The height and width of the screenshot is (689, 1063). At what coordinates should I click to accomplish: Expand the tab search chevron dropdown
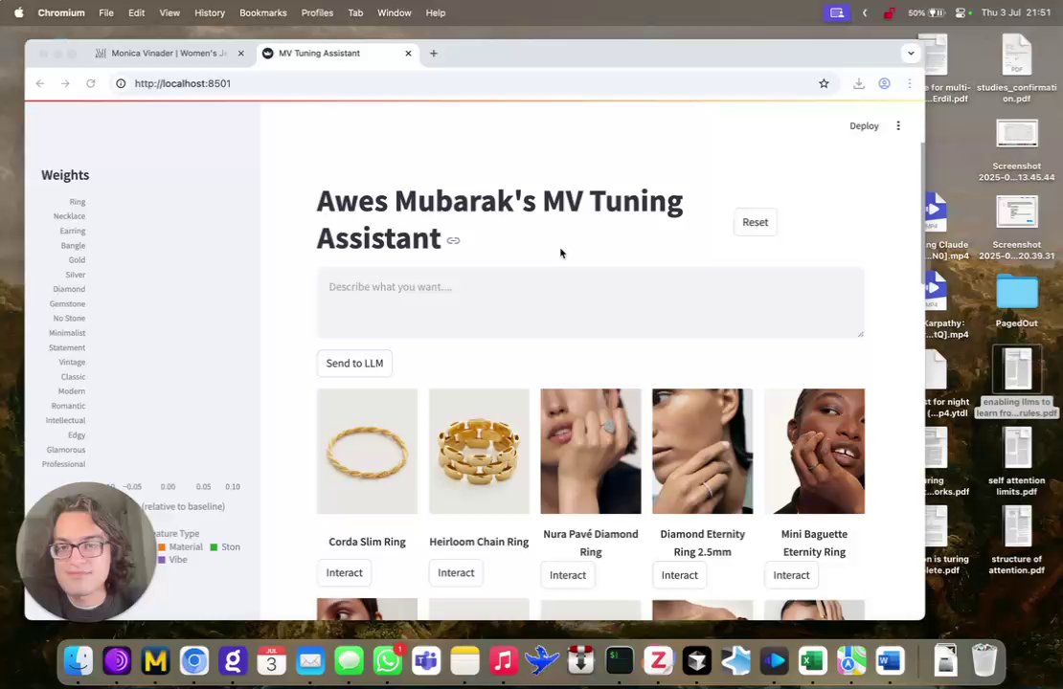click(911, 54)
